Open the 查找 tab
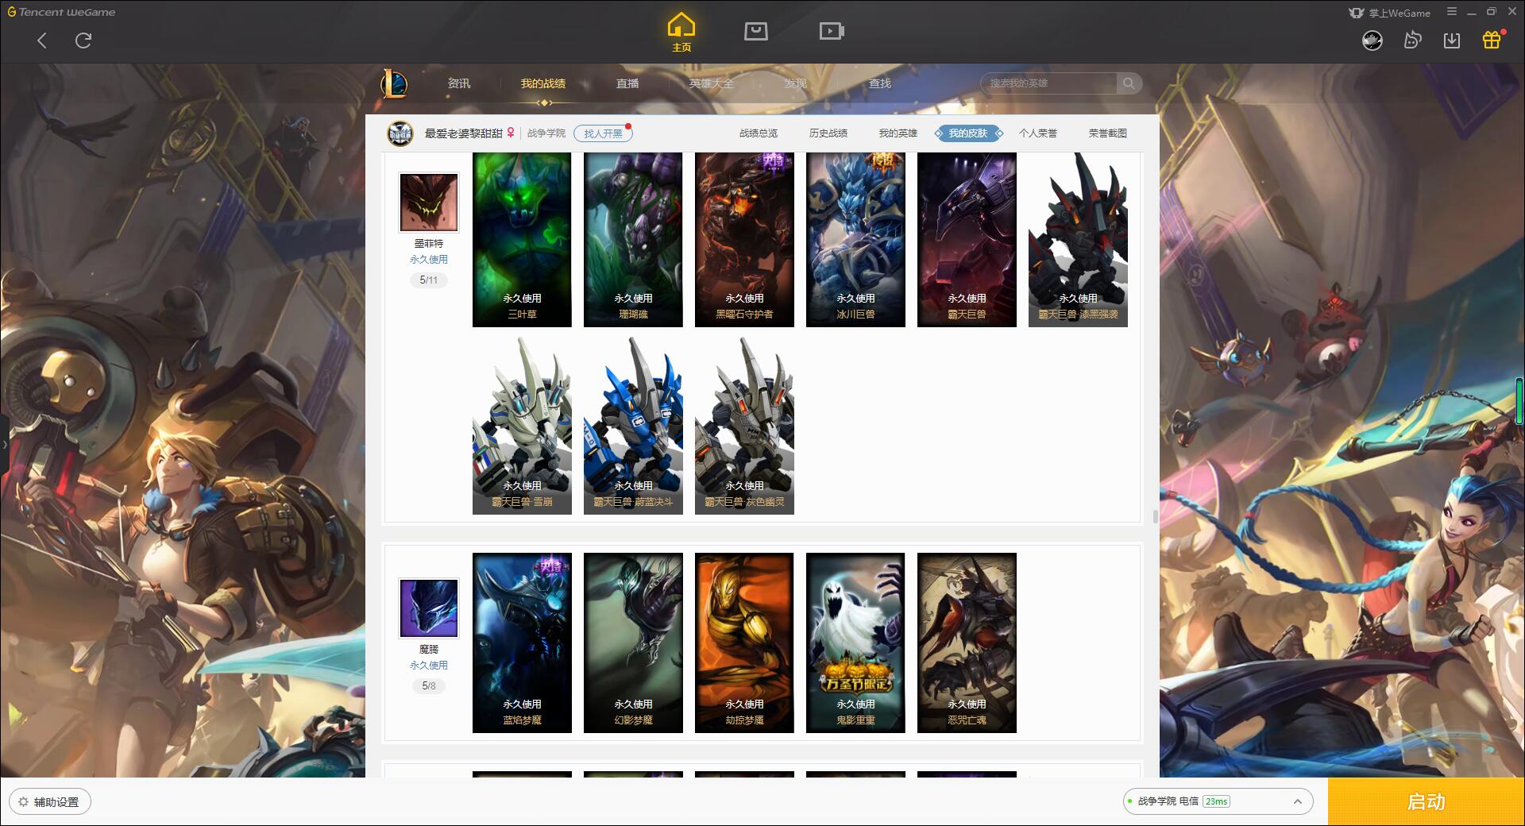The height and width of the screenshot is (826, 1525). [880, 83]
